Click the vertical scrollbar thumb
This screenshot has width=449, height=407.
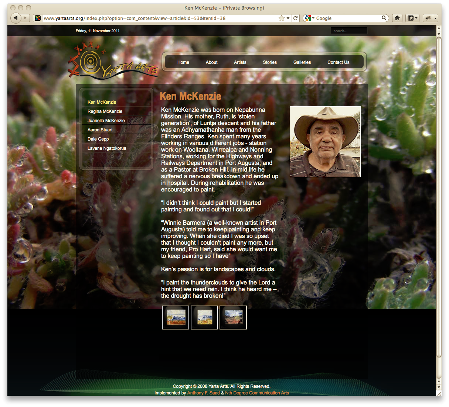pos(439,196)
